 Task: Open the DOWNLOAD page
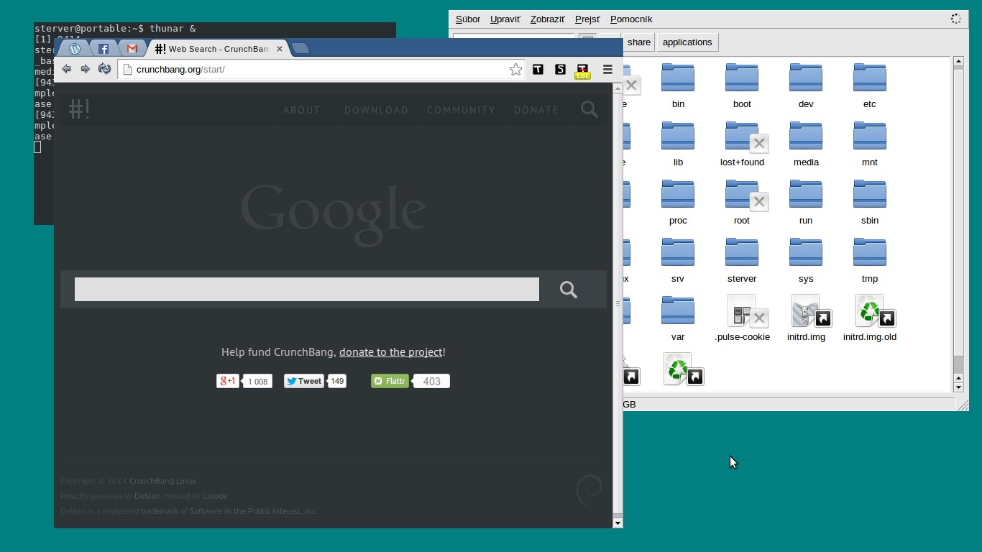(376, 110)
